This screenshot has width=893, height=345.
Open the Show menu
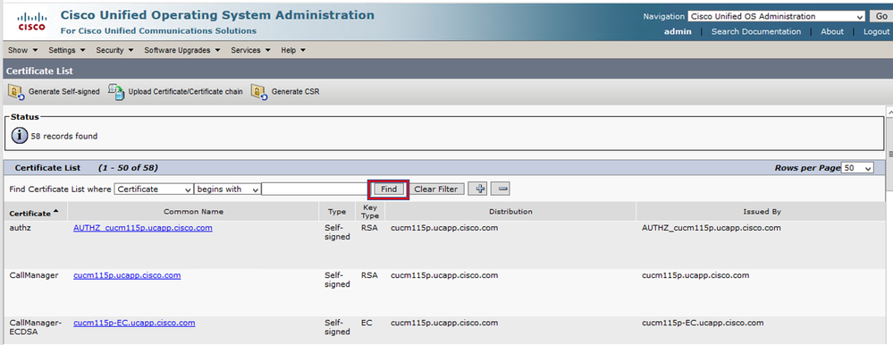(22, 50)
